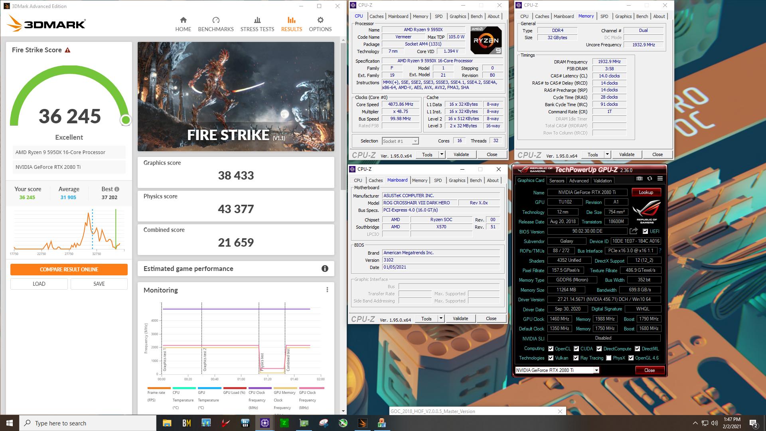Export BIOS using share arrow icon

634,231
